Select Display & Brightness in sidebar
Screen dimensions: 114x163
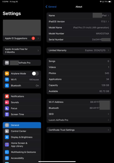tap(22, 137)
